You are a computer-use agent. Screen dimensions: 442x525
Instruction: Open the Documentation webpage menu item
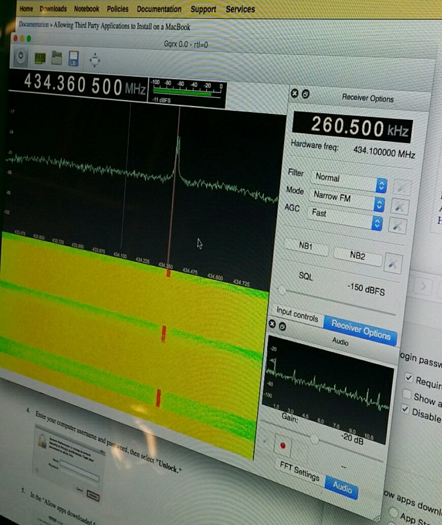click(159, 9)
